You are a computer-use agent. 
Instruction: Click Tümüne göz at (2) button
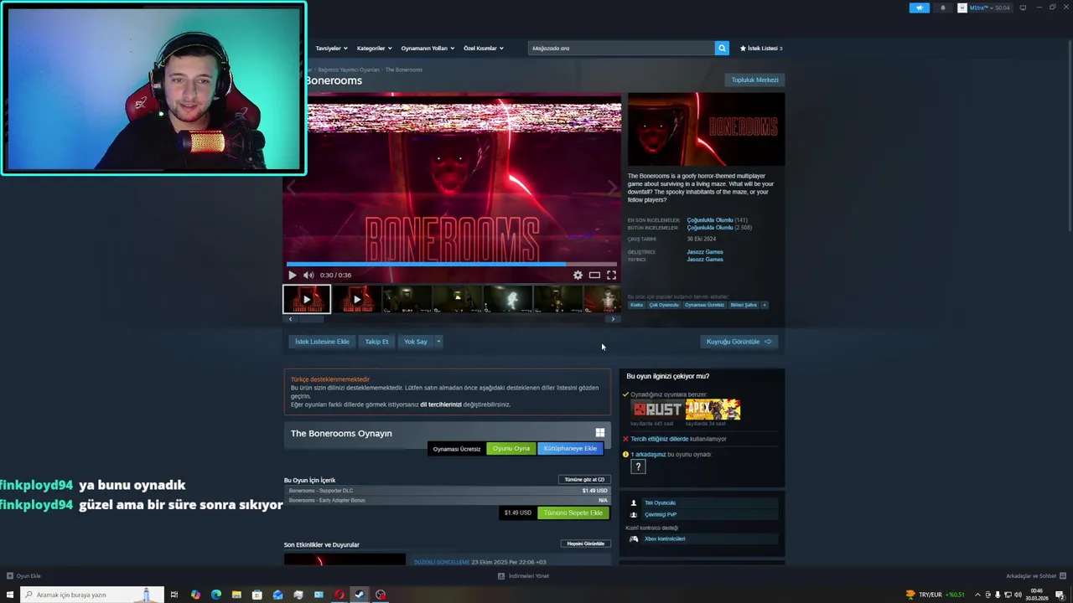click(584, 480)
